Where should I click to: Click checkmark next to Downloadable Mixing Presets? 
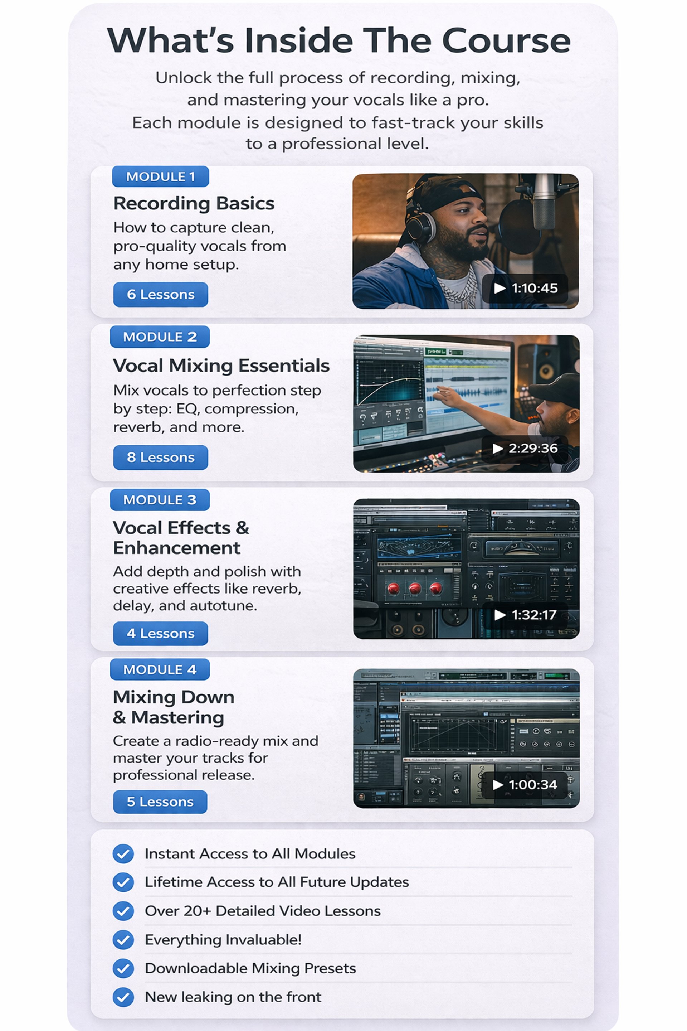(x=123, y=968)
